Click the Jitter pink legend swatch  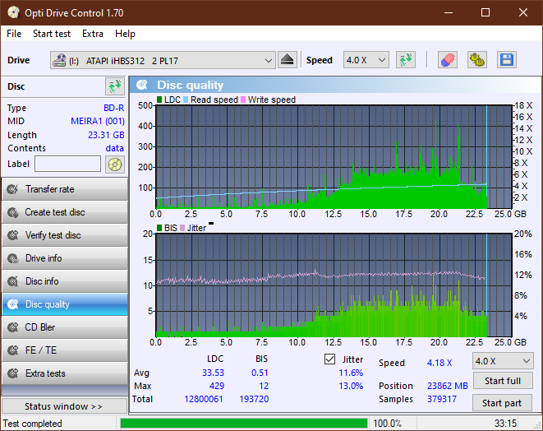pos(182,228)
